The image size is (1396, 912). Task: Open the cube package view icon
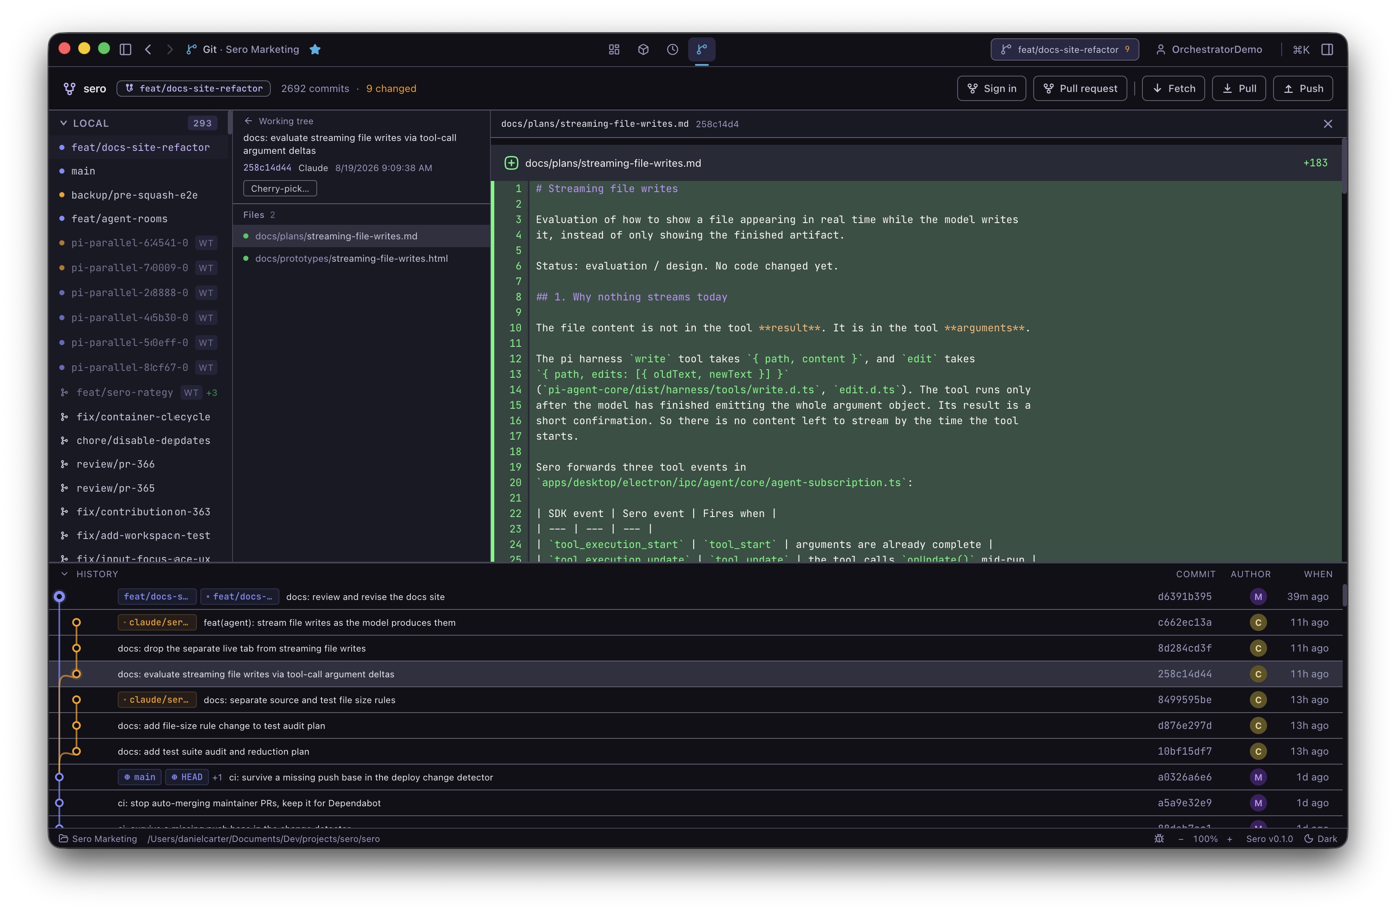pyautogui.click(x=643, y=49)
